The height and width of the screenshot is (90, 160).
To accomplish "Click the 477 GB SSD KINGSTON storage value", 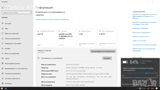I will point(89,78).
